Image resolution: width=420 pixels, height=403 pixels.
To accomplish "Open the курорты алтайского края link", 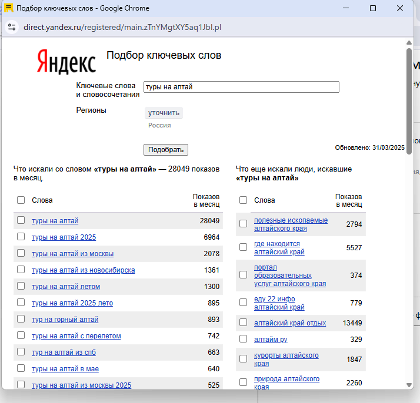I will [x=286, y=360].
